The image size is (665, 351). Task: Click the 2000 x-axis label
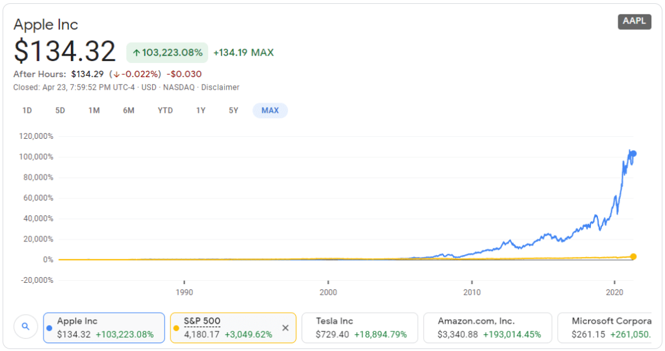pyautogui.click(x=328, y=292)
